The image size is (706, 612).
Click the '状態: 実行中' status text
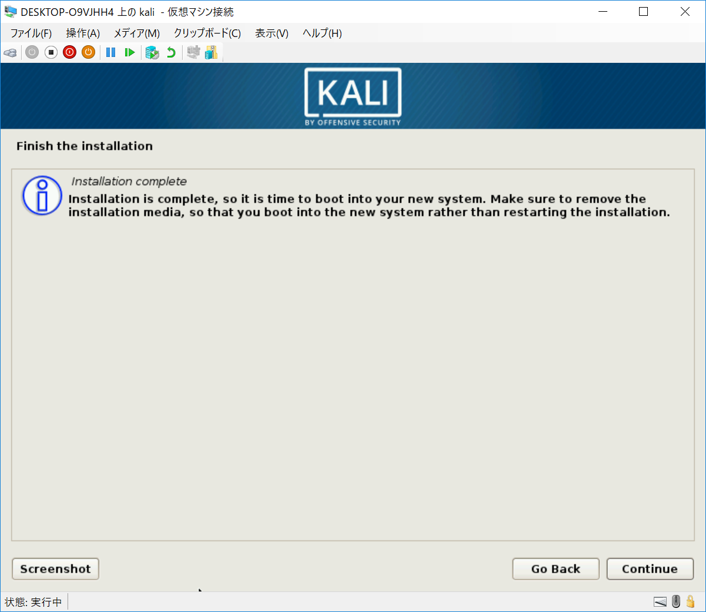point(33,602)
